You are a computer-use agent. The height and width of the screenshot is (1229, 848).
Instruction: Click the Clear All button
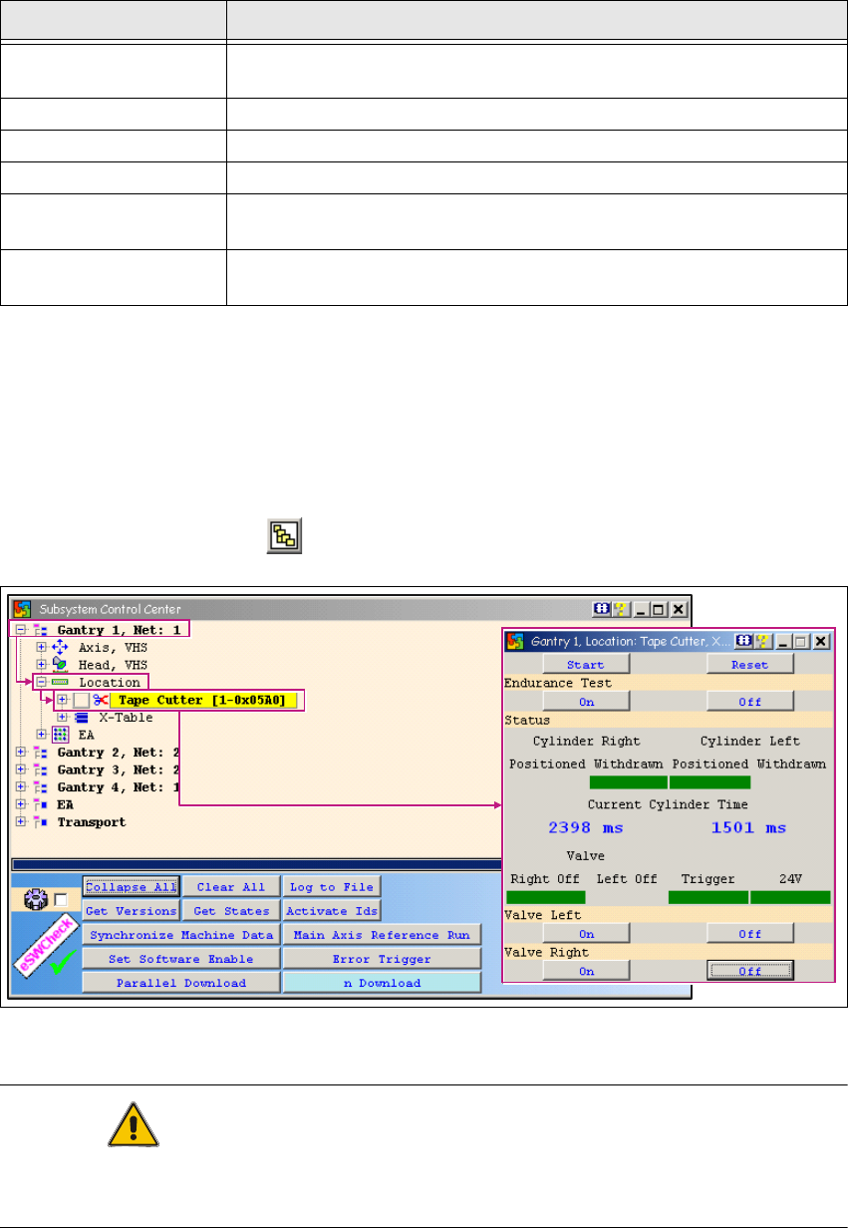(230, 886)
